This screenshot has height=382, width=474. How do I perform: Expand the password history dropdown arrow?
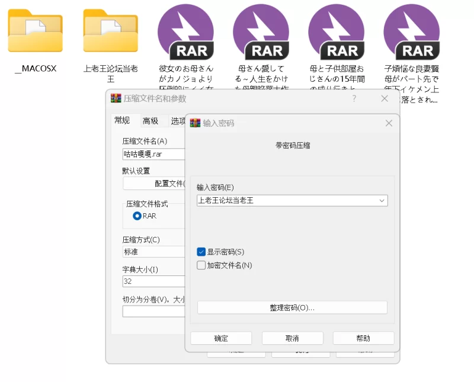click(382, 200)
